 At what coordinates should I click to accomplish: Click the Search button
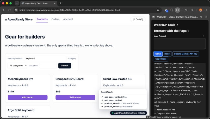point(65,66)
